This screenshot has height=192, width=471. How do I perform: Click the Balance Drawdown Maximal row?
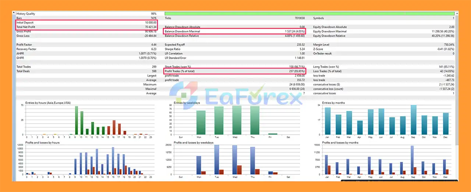pyautogui.click(x=235, y=32)
